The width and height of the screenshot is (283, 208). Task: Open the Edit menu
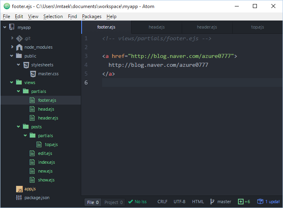tap(19, 16)
